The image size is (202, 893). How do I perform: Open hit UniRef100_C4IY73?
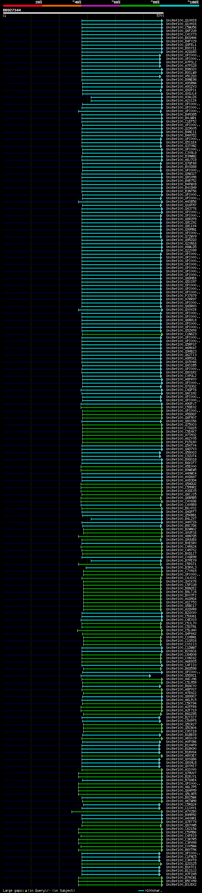[181, 34]
